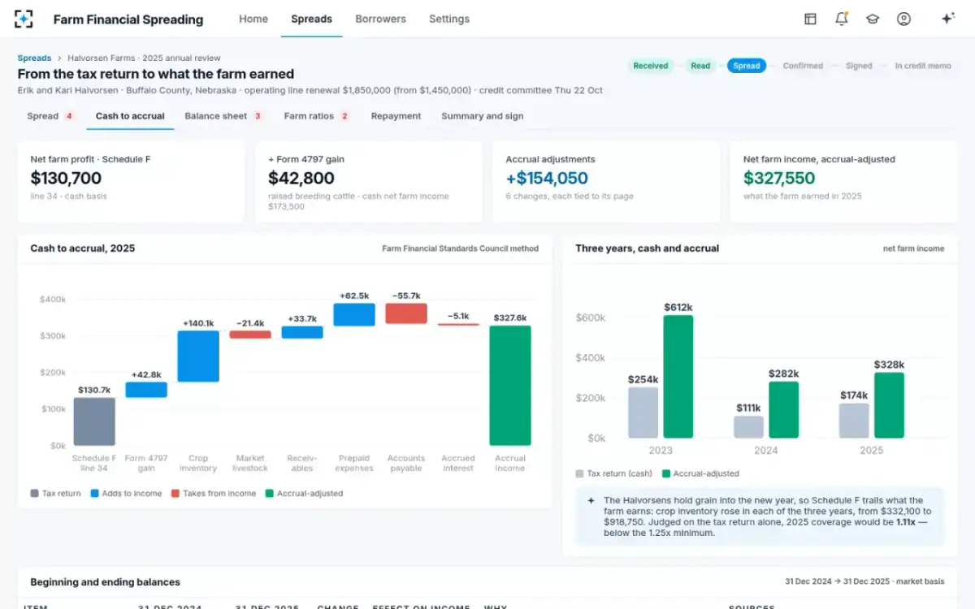Open the graduation cap learning icon
Image resolution: width=975 pixels, height=609 pixels.
(873, 19)
